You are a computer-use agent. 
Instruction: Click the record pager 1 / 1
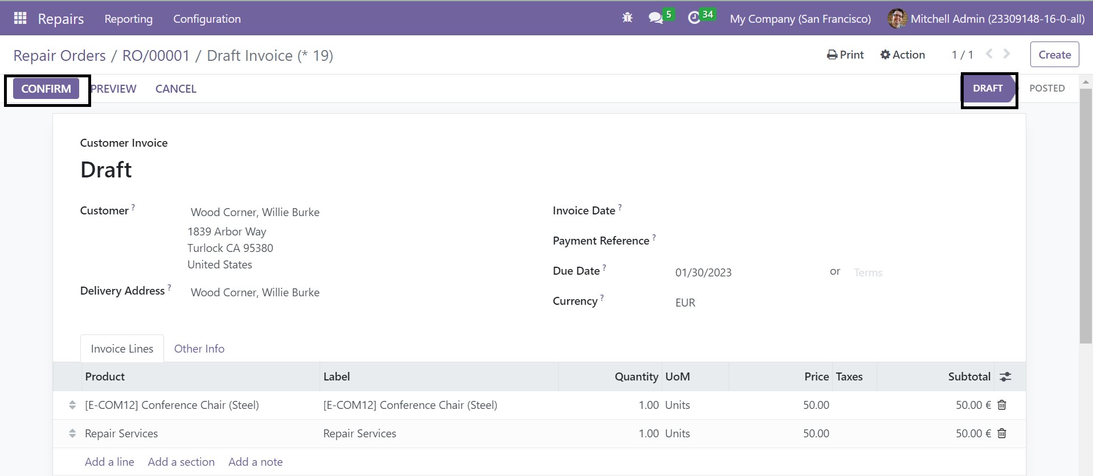(962, 55)
